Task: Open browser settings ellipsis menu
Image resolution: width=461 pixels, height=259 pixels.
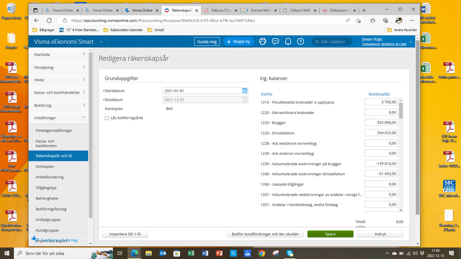Action: [x=412, y=21]
